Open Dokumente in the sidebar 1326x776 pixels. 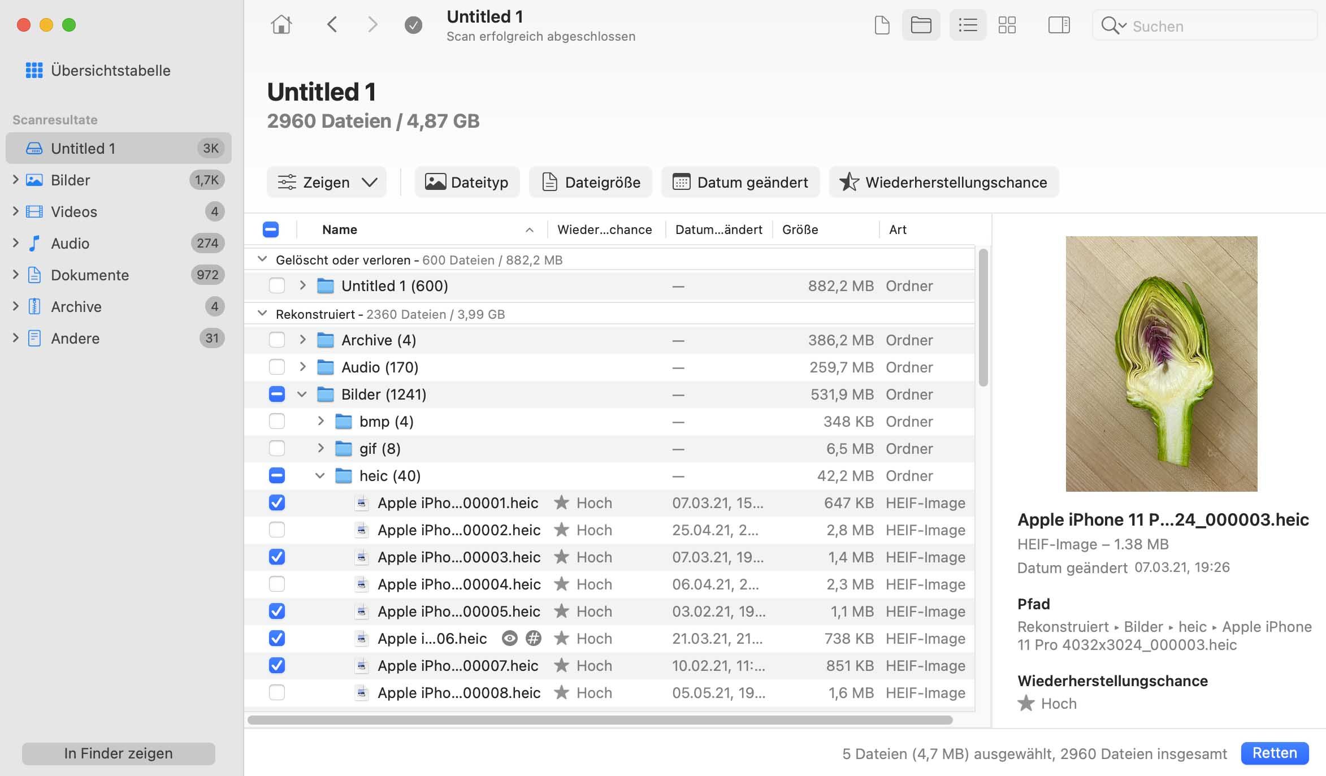(90, 275)
